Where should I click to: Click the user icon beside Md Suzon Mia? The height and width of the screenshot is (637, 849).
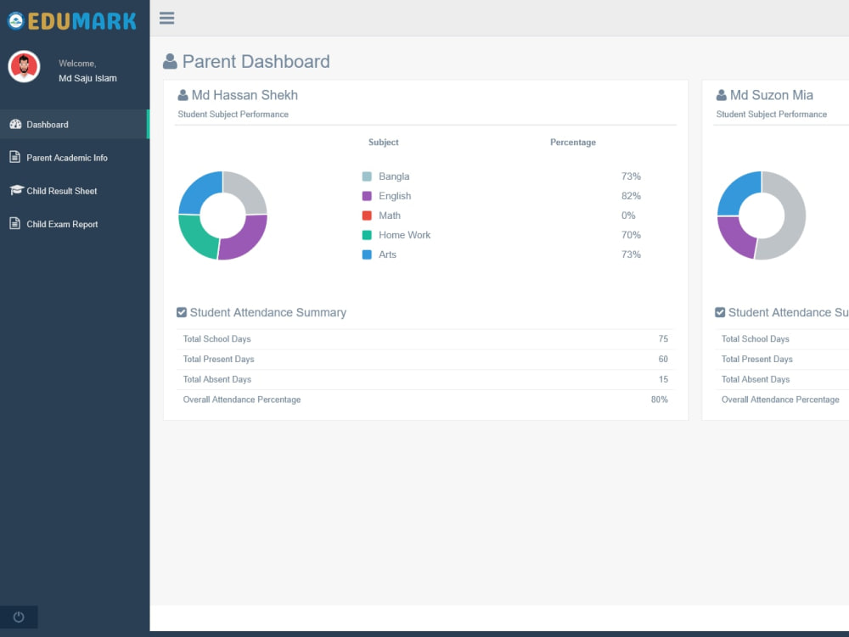click(721, 95)
